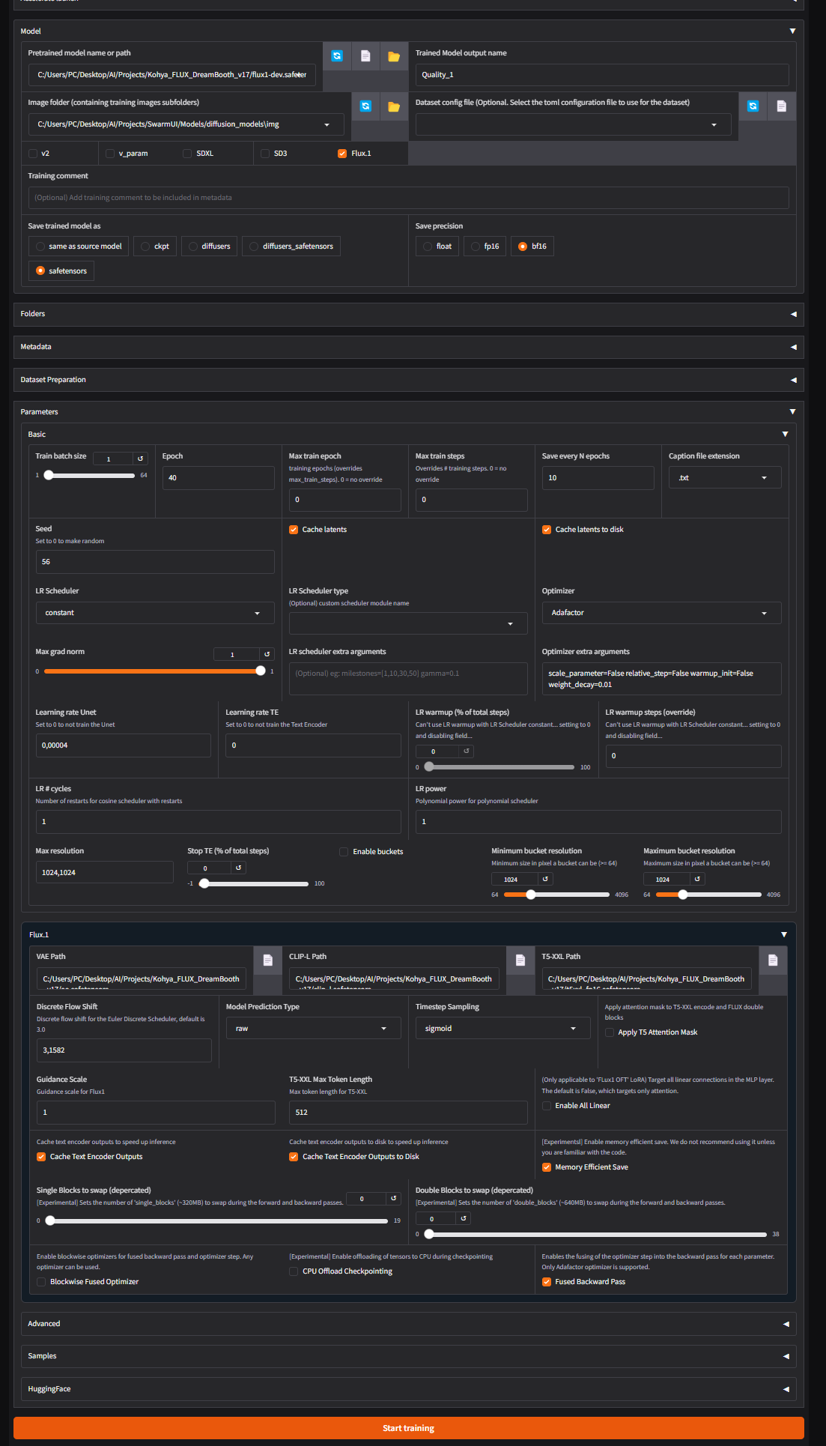Viewport: 826px width, 1446px height.
Task: Open Model Prediction Type dropdown
Action: [313, 1029]
